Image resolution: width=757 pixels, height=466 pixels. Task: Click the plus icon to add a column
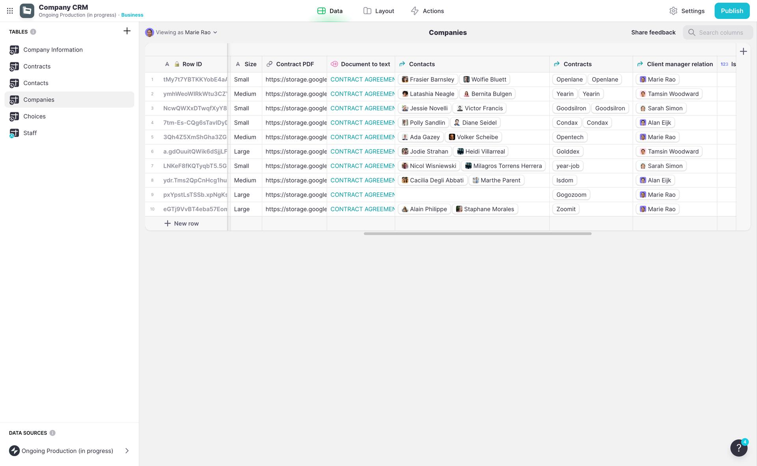coord(744,51)
